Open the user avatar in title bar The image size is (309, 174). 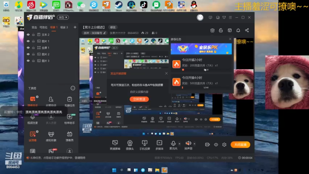coord(200,17)
